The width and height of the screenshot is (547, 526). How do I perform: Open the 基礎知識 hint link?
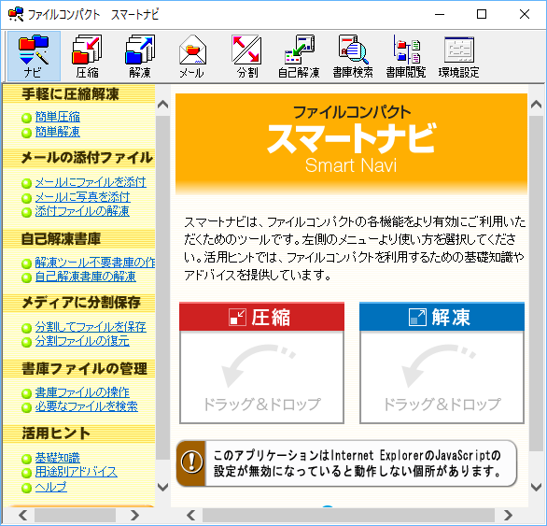point(58,458)
